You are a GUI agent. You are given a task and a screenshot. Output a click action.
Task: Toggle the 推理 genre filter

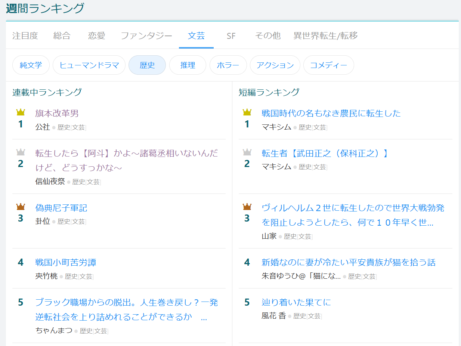(x=188, y=65)
